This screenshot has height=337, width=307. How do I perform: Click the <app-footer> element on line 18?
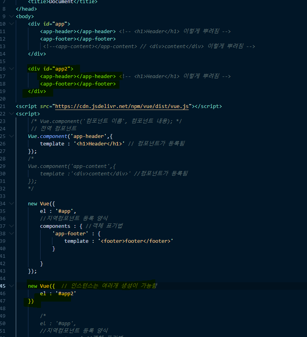click(x=78, y=84)
